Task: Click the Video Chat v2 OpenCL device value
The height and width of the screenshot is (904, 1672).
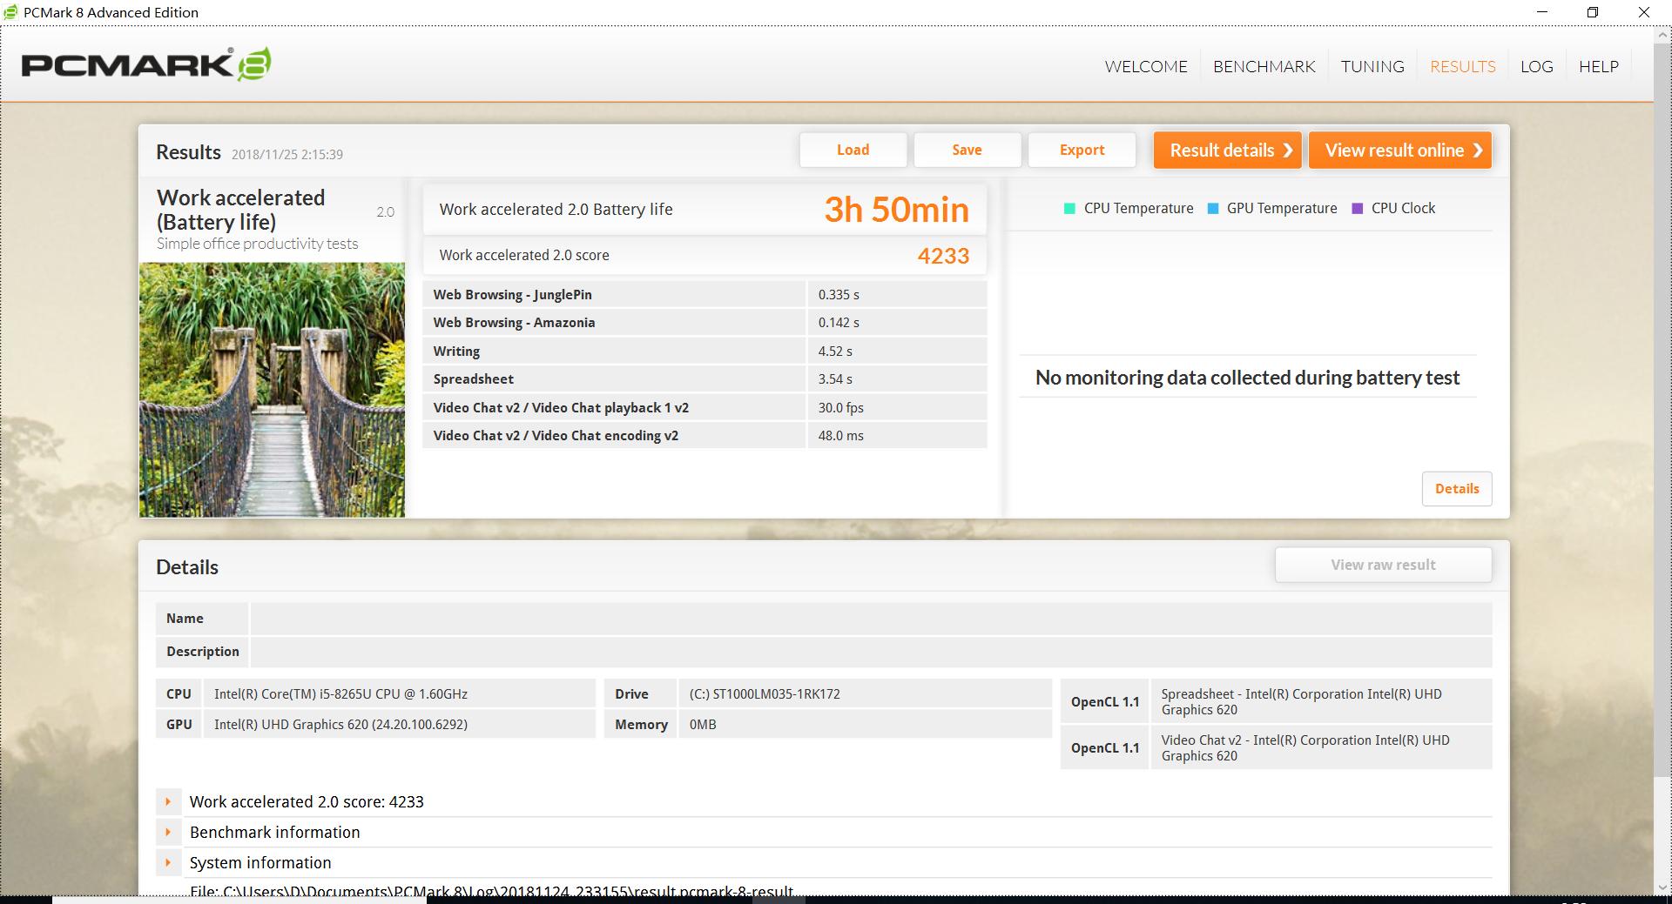Action: click(1305, 747)
